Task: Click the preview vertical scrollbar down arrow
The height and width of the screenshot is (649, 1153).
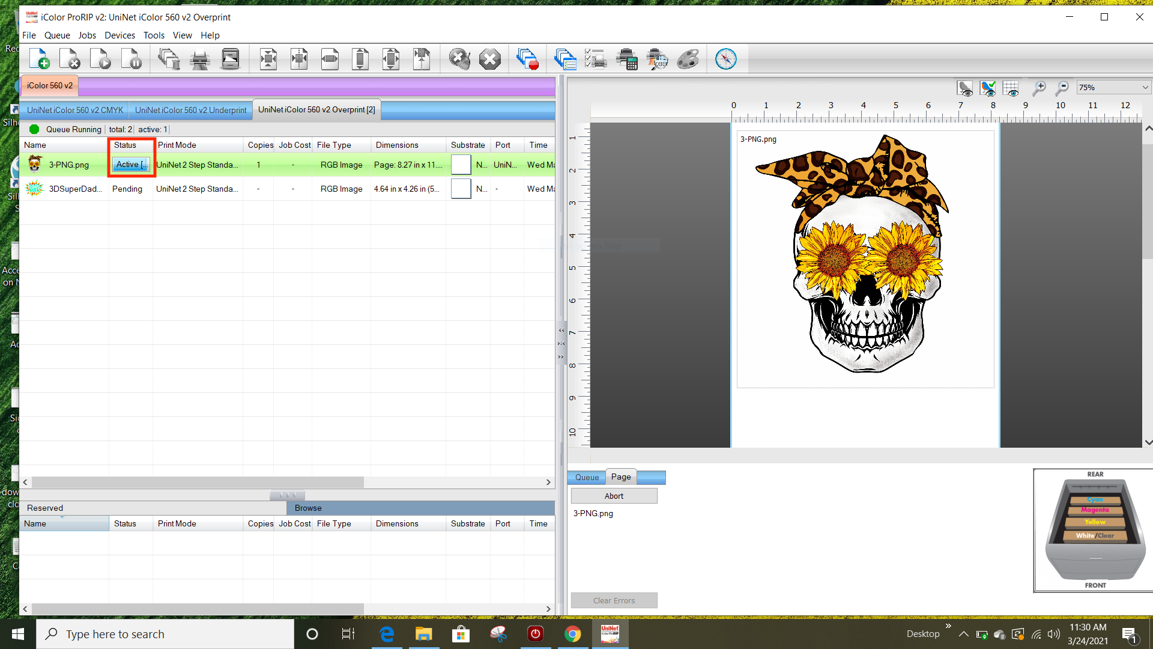Action: 1148,442
